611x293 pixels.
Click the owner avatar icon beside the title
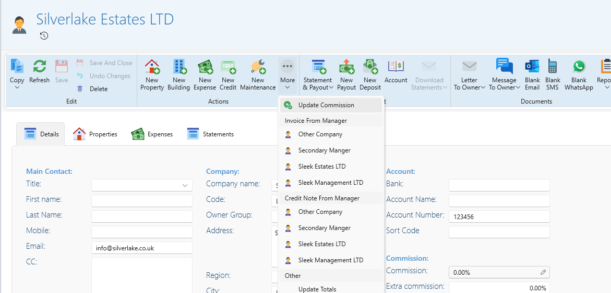pyautogui.click(x=19, y=25)
